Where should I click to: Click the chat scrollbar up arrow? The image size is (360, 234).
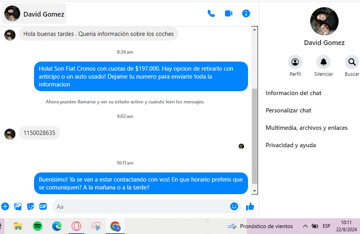(x=254, y=30)
